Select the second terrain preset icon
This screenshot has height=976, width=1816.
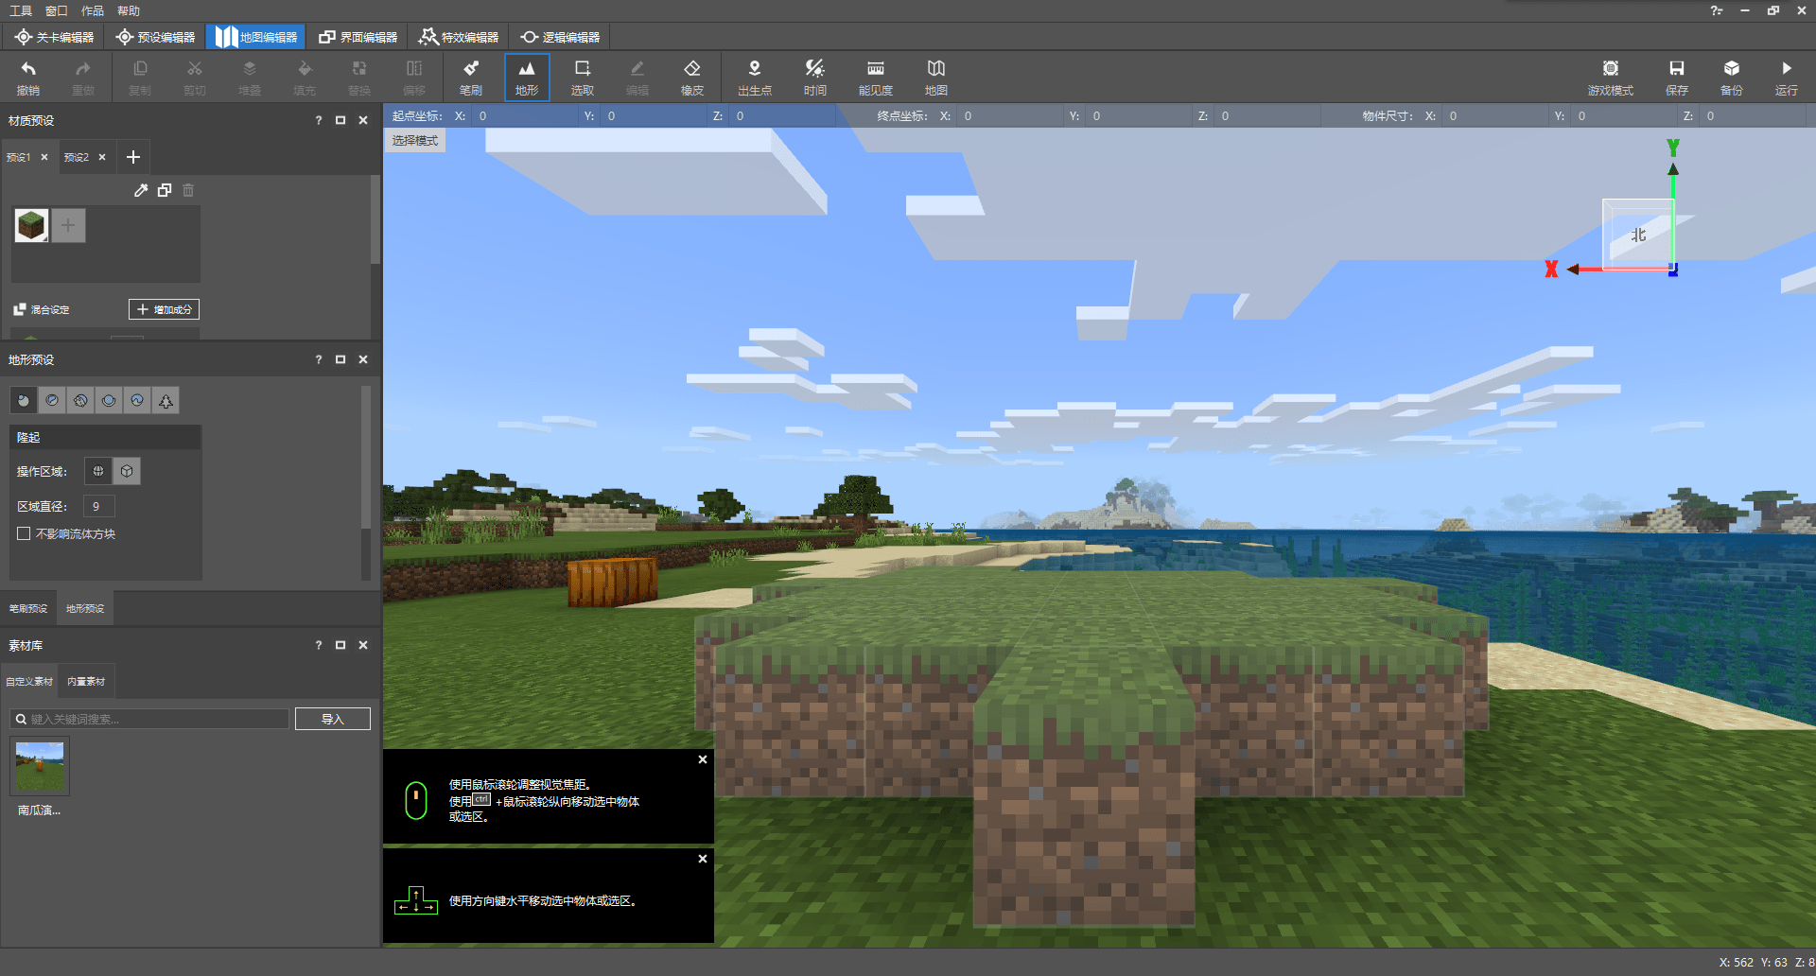point(52,401)
